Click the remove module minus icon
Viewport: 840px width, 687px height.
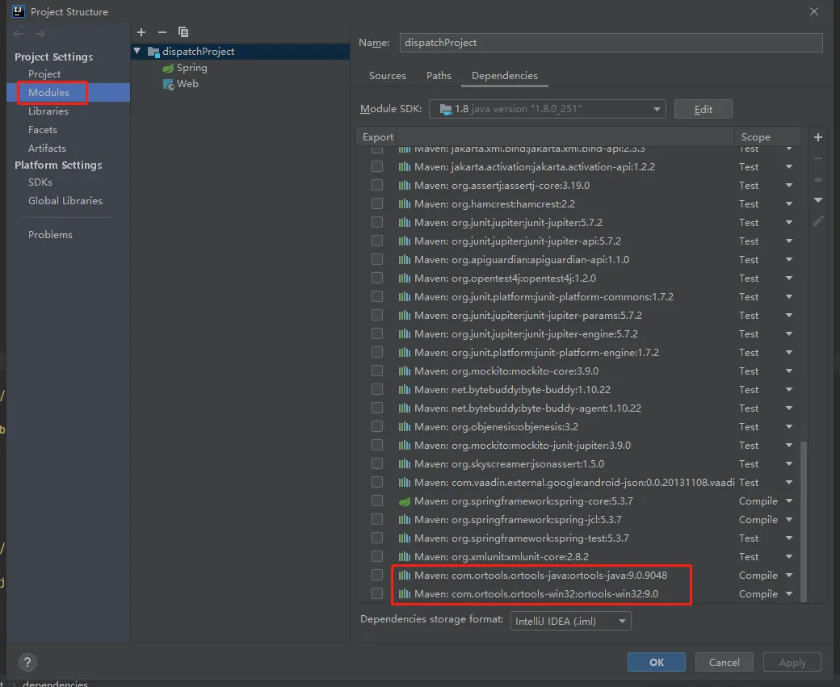pos(162,32)
